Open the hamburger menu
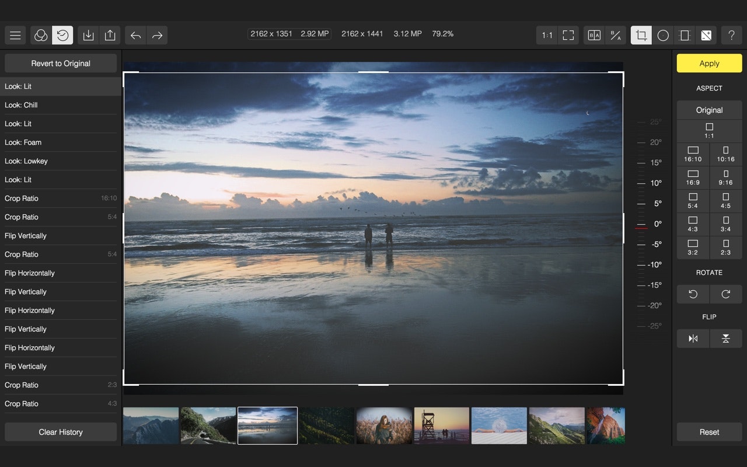747x467 pixels. coord(16,36)
